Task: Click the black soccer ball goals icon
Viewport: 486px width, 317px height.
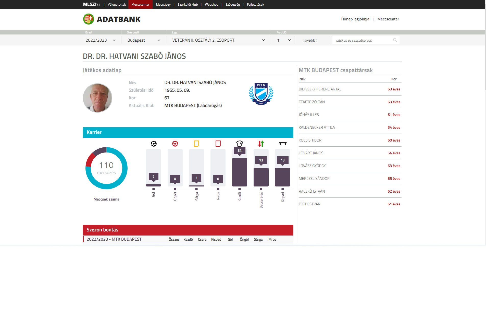Action: 154,144
